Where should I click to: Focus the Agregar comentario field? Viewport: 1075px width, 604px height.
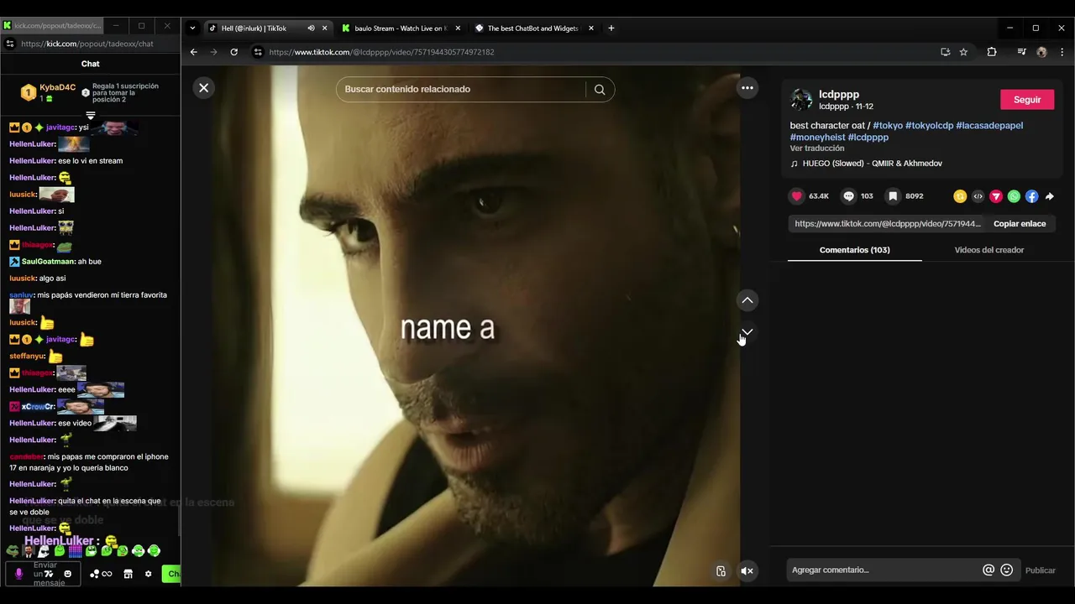coord(882,570)
